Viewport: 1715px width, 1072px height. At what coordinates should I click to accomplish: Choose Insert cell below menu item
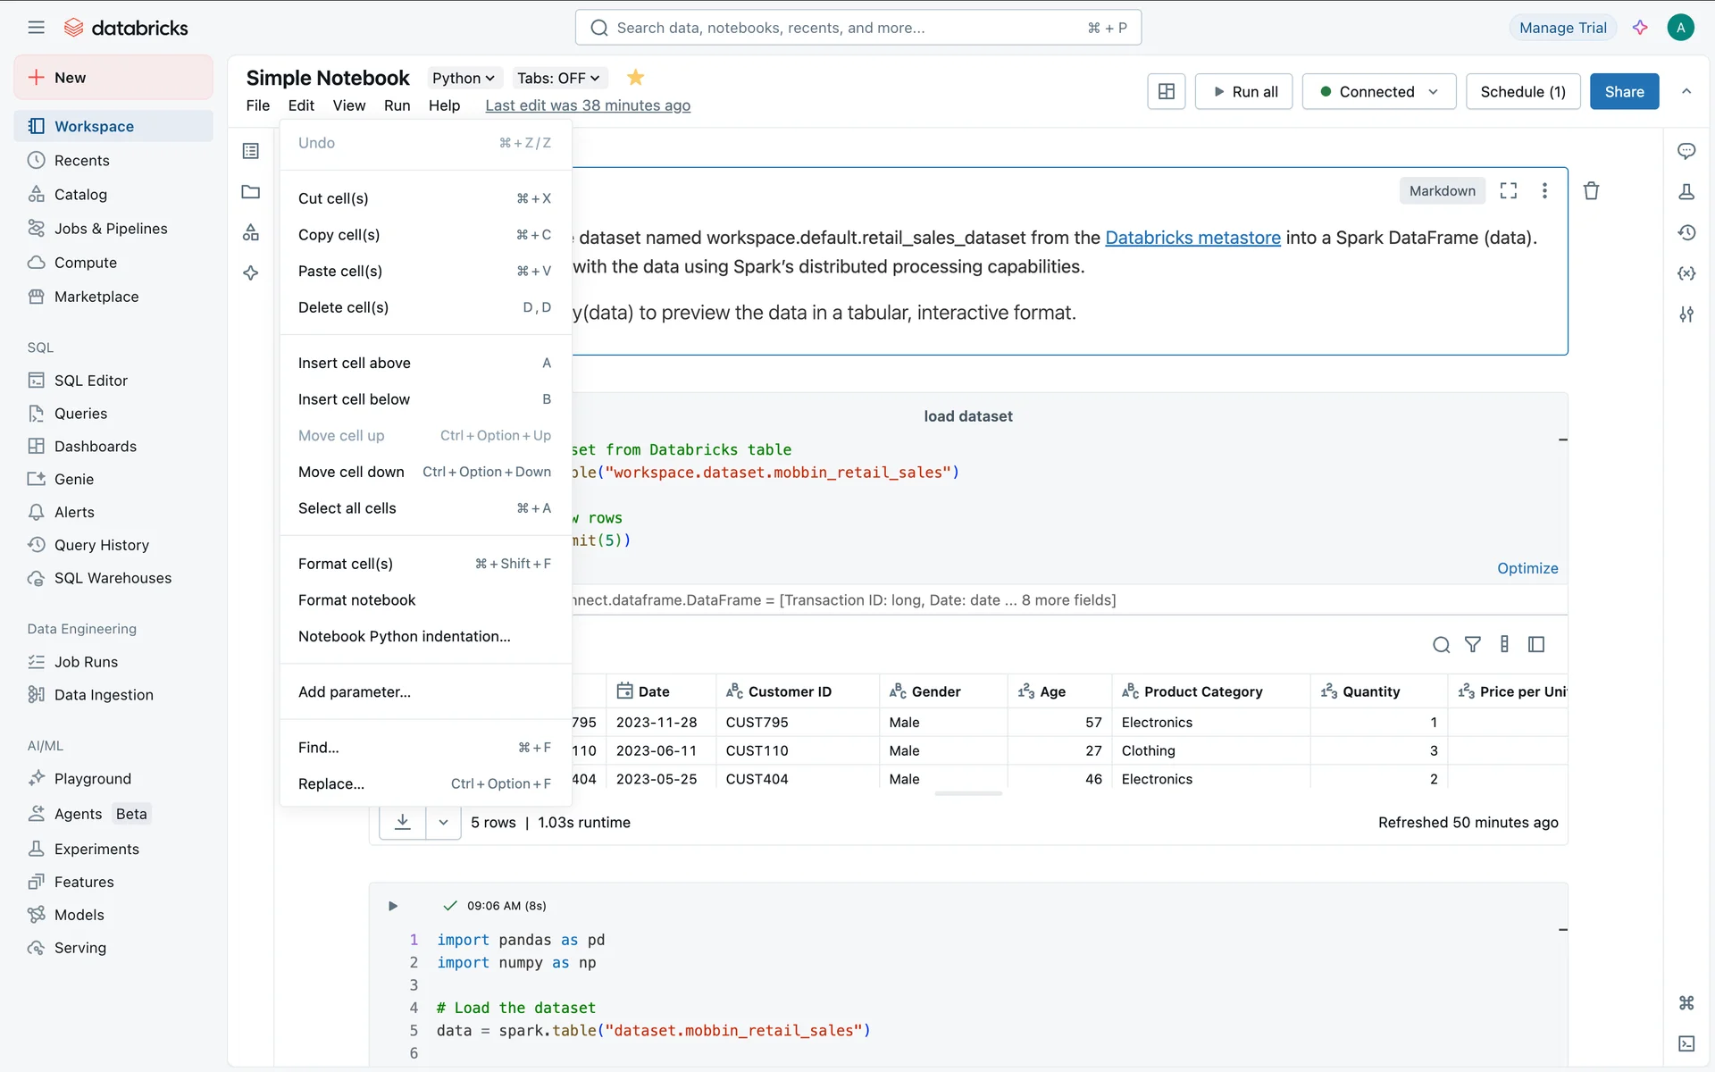354,399
